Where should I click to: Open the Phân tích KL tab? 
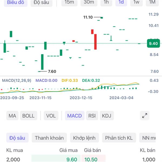tap(119, 138)
